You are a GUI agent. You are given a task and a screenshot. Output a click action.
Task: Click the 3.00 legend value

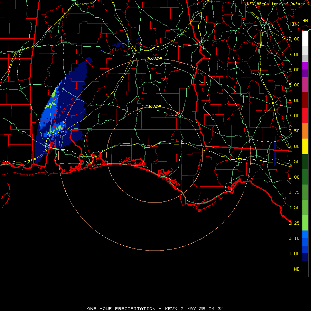pyautogui.click(x=294, y=116)
